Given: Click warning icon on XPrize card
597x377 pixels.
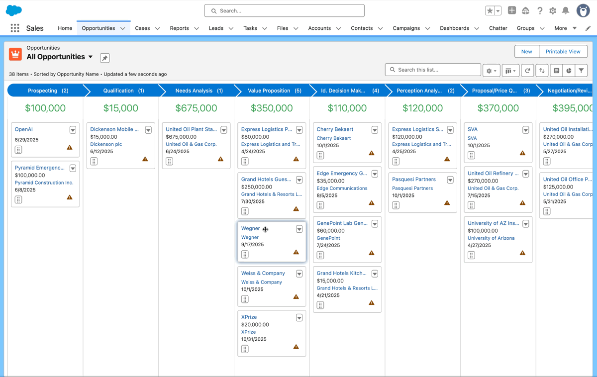Looking at the screenshot, I should coord(296,347).
